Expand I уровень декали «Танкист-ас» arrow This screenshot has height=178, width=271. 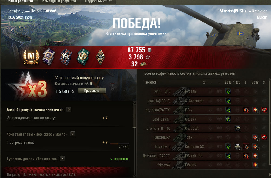tap(62, 159)
